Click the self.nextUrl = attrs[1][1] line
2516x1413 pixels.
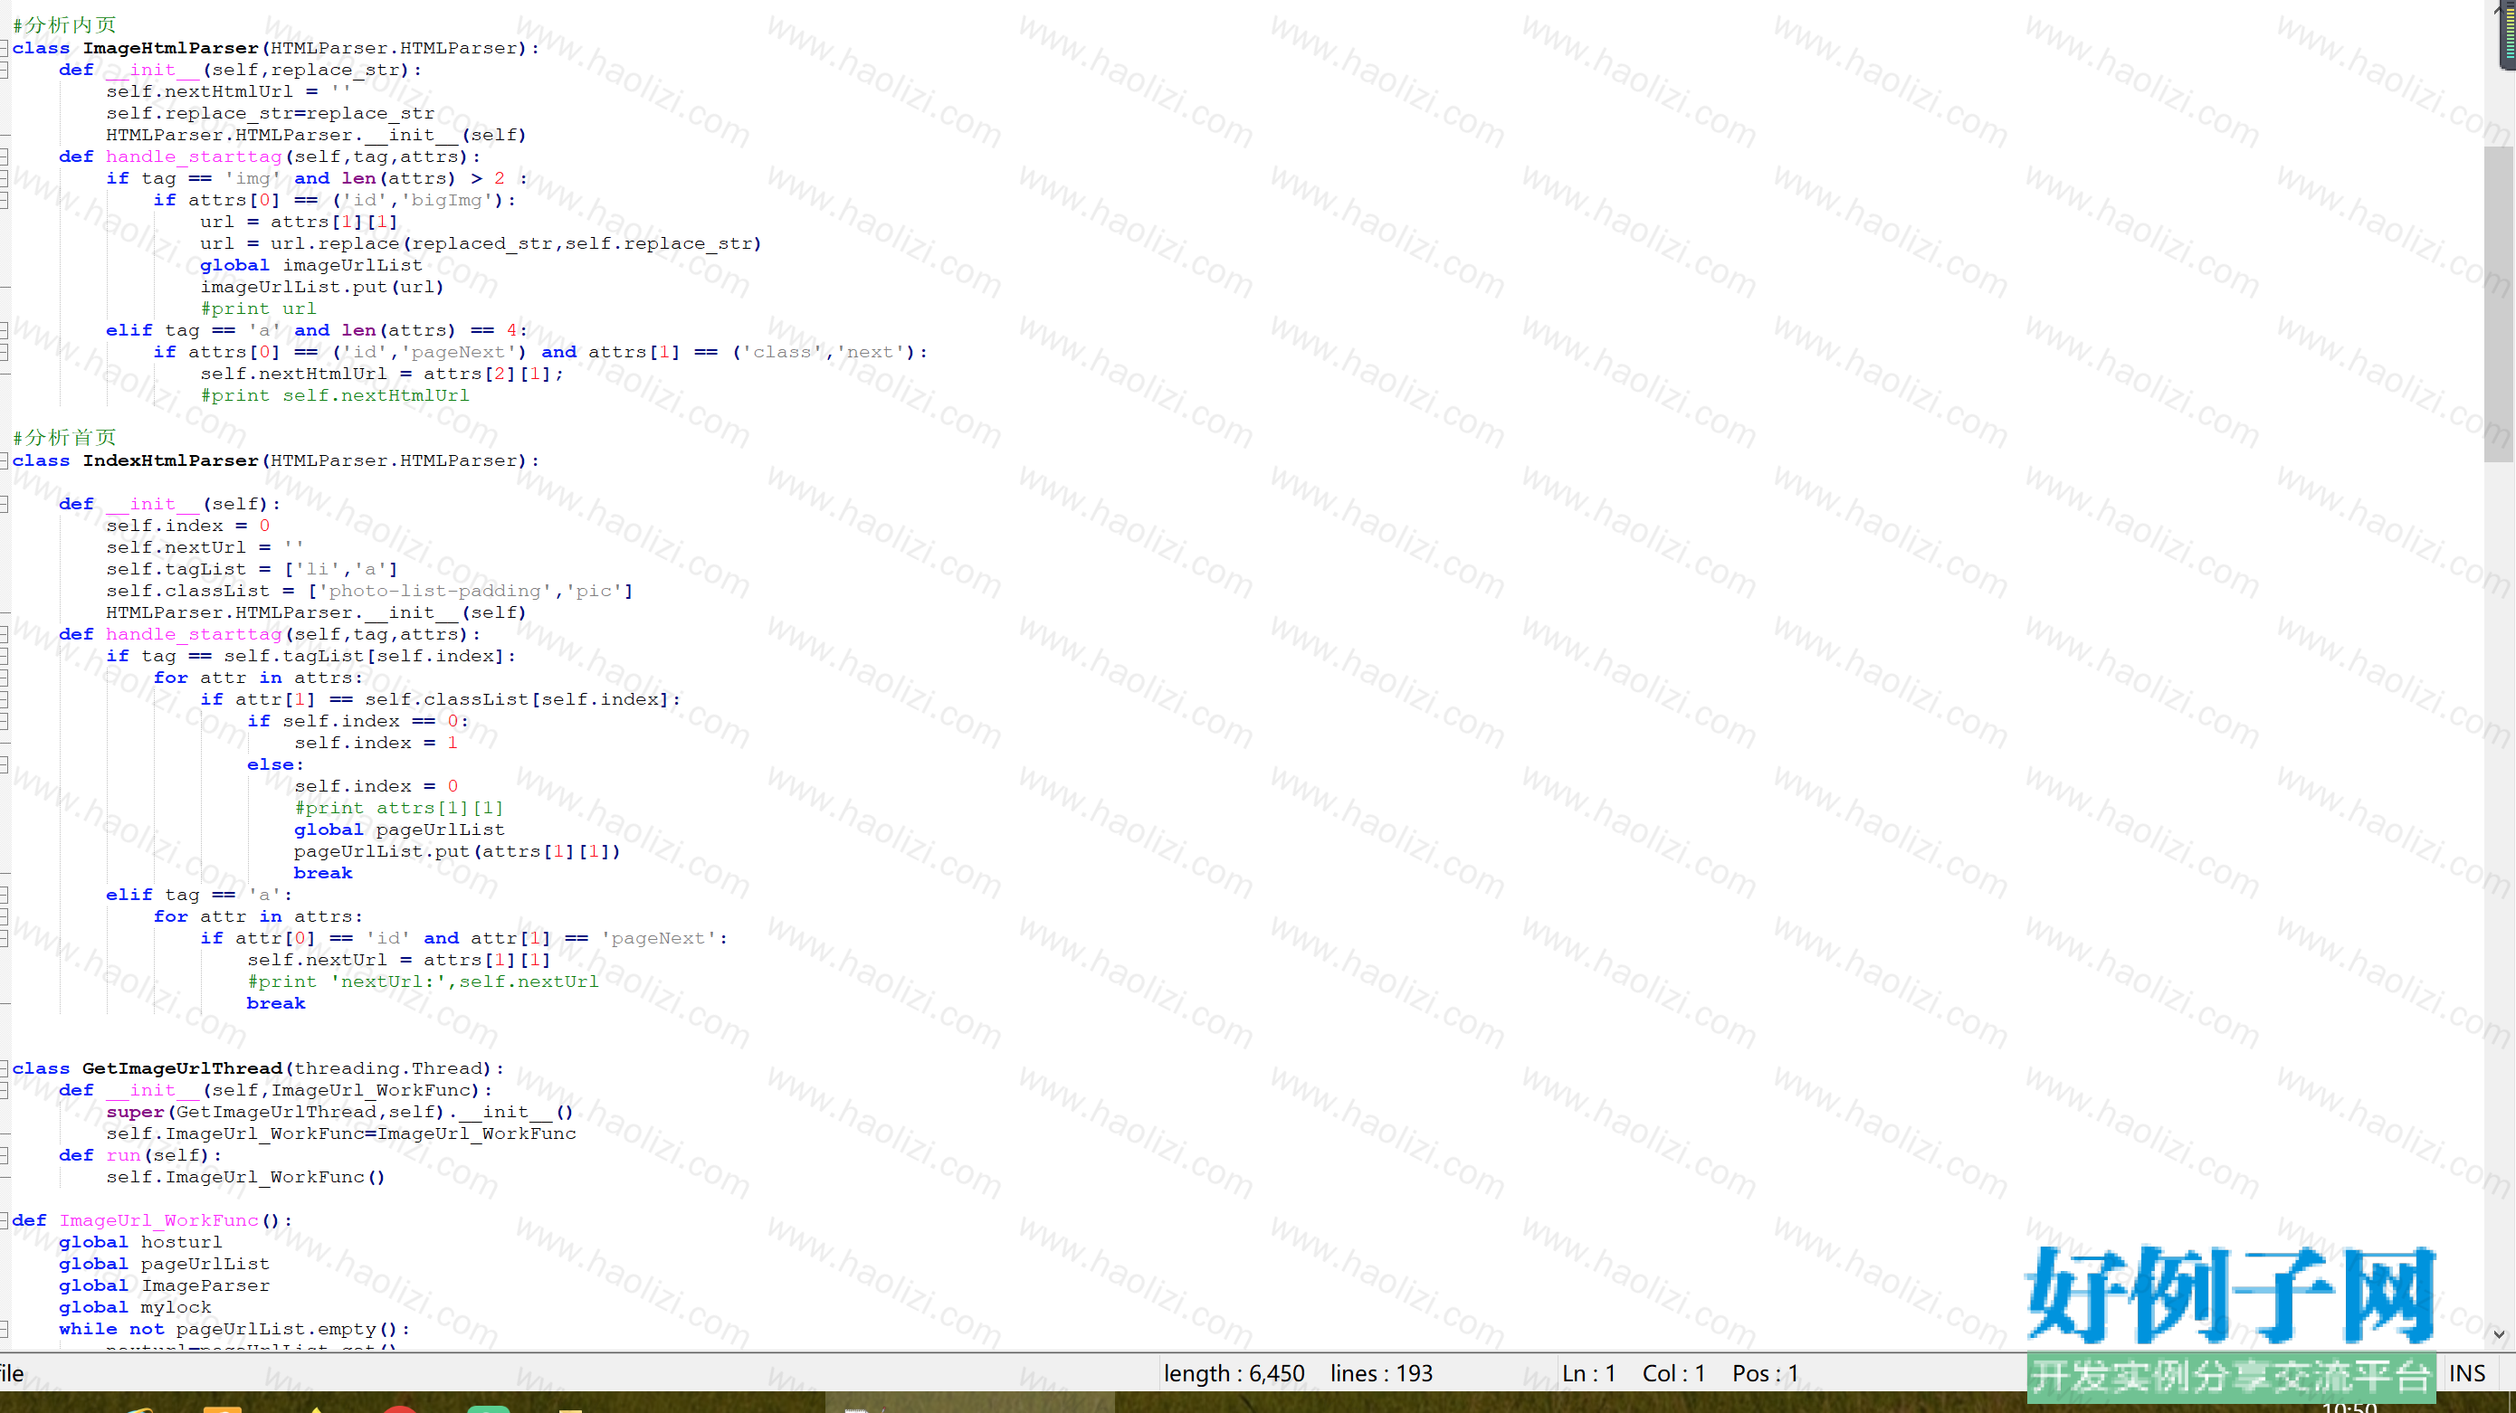(x=399, y=960)
